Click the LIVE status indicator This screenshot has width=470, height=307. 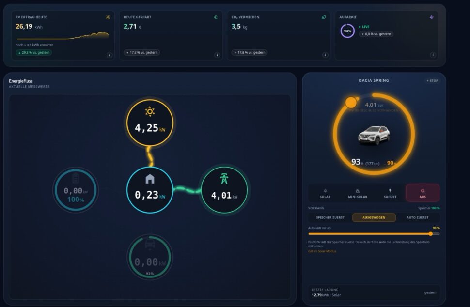(x=364, y=27)
